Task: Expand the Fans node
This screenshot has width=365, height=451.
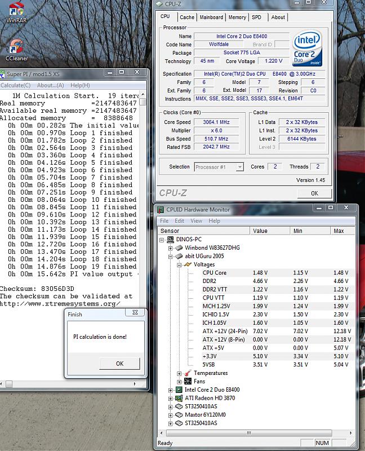Action: point(179,382)
